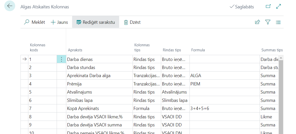This screenshot has width=296, height=134.
Task: Open row options menu for Darba dienas
Action: coord(61,59)
